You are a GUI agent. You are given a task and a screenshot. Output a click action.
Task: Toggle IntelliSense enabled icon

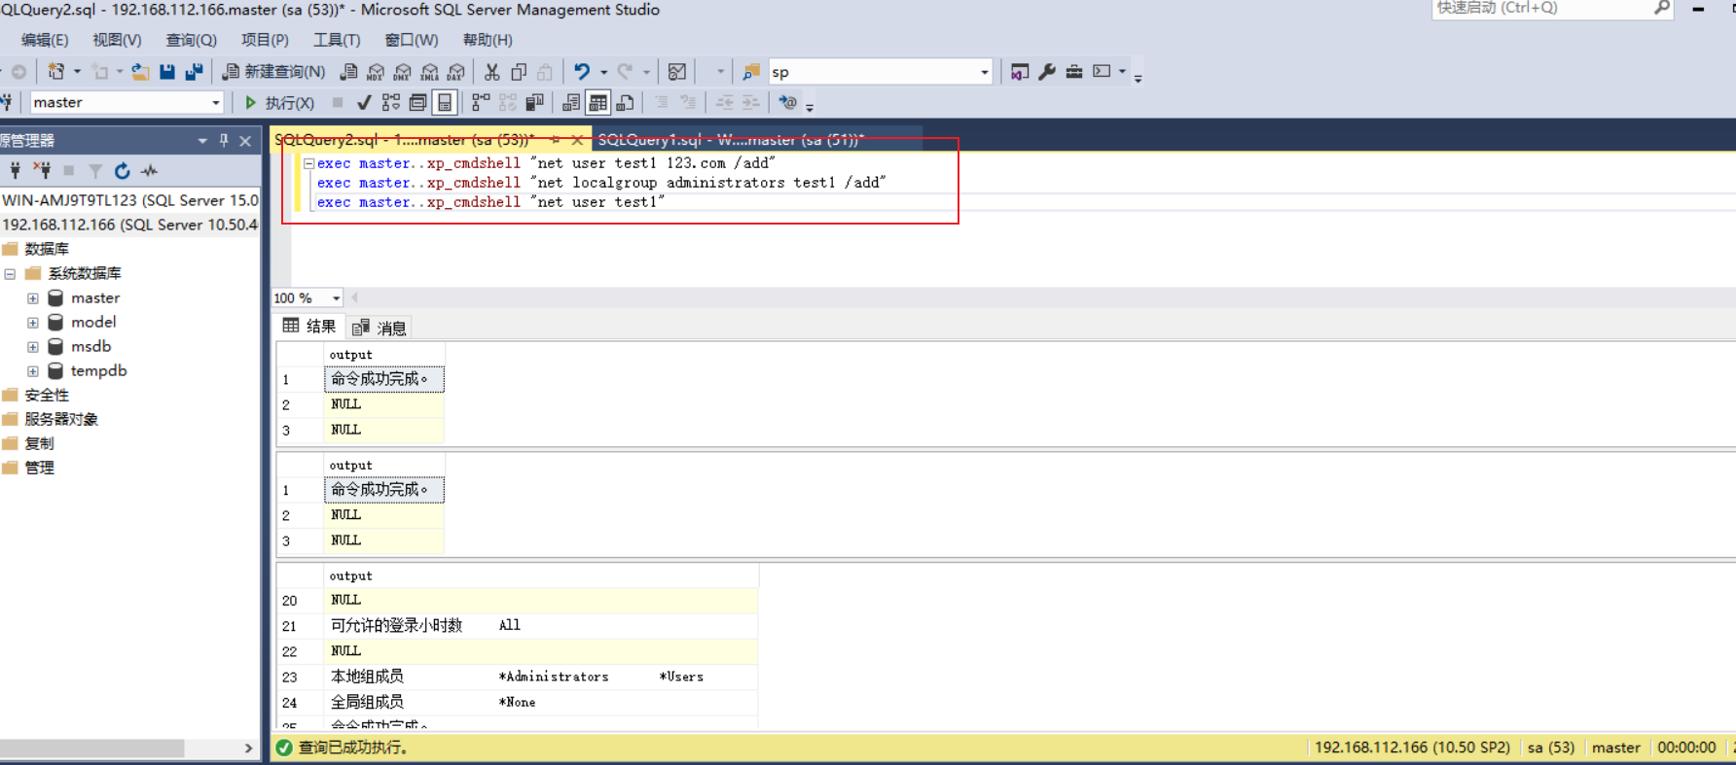coord(445,103)
